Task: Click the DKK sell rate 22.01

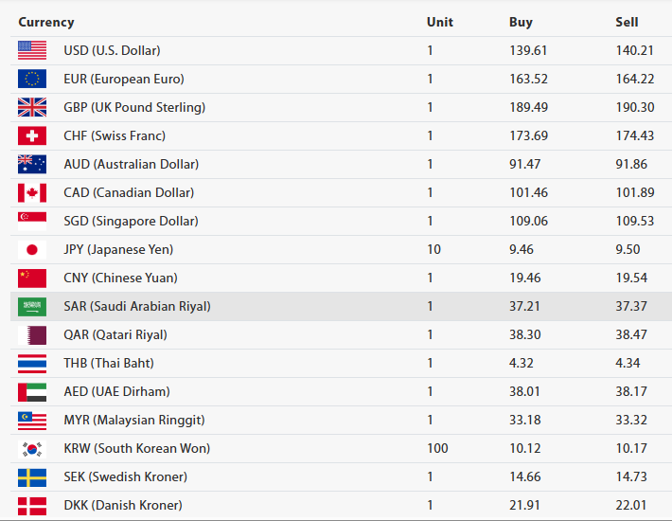Action: coord(634,505)
